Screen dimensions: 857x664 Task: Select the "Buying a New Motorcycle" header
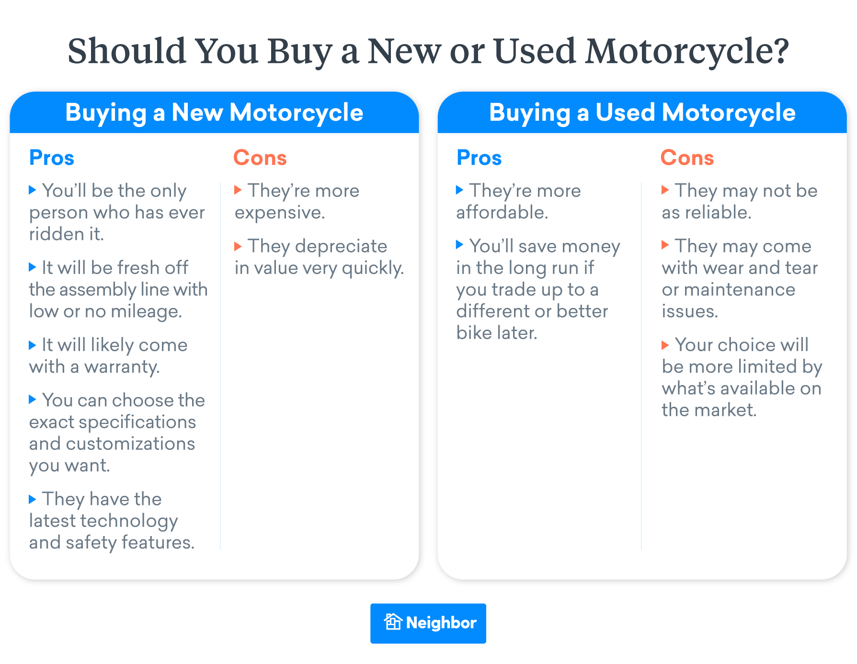pos(214,113)
